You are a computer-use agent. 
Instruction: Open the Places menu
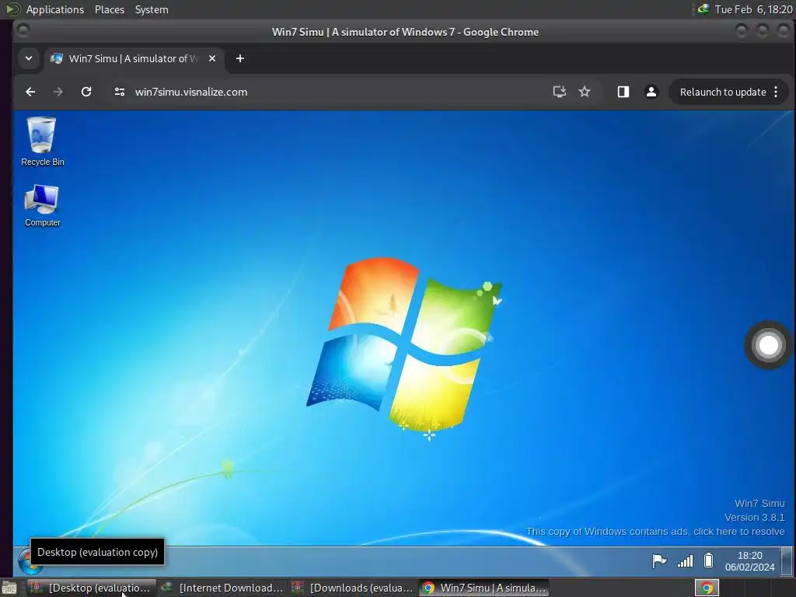tap(110, 9)
